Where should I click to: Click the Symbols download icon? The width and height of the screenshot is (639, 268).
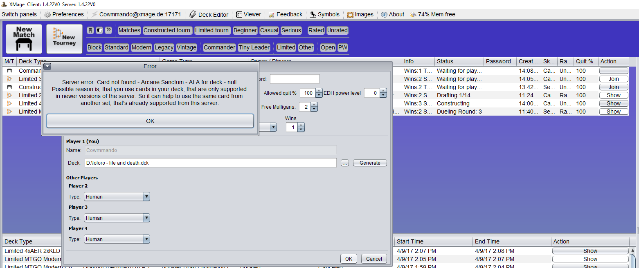[x=313, y=15]
